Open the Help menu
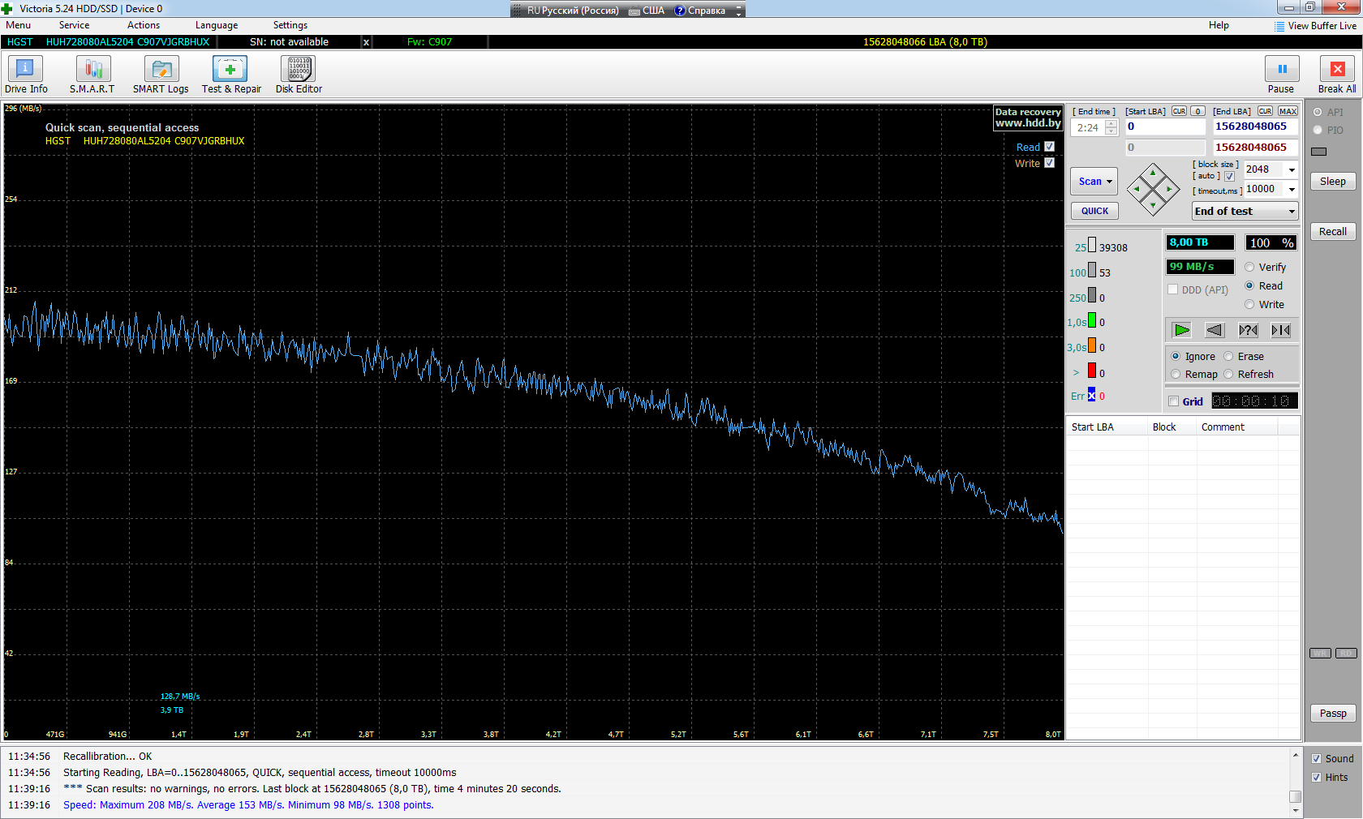Screen dimensions: 1363x819 [1219, 25]
